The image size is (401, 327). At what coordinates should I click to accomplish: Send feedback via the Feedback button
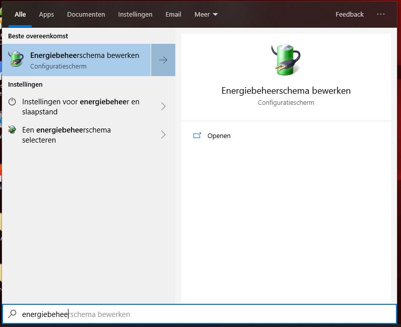click(x=350, y=14)
